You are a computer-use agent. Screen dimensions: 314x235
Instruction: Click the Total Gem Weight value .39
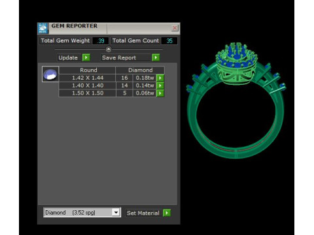click(101, 41)
